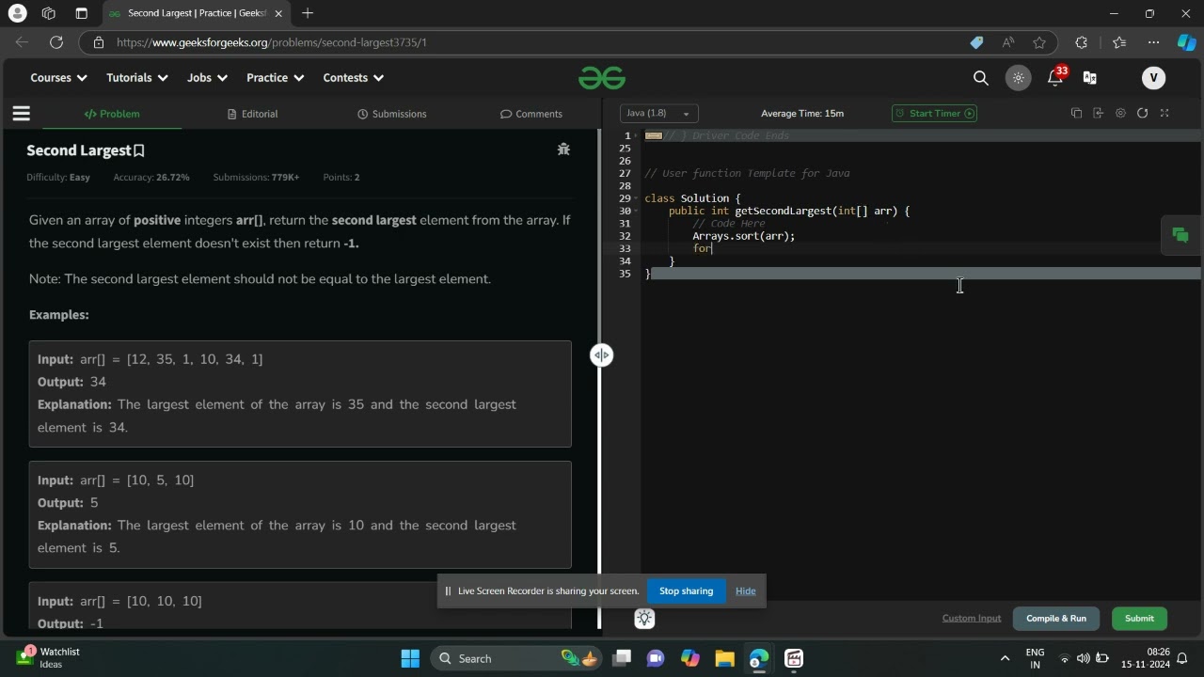Open the hamburger menu beside Problem tab

pos(21,114)
